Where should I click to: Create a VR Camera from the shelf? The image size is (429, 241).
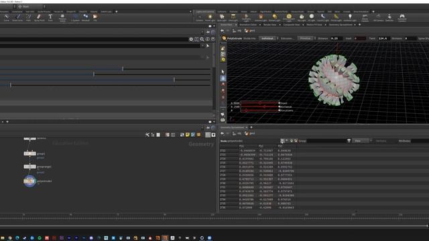pos(378,18)
